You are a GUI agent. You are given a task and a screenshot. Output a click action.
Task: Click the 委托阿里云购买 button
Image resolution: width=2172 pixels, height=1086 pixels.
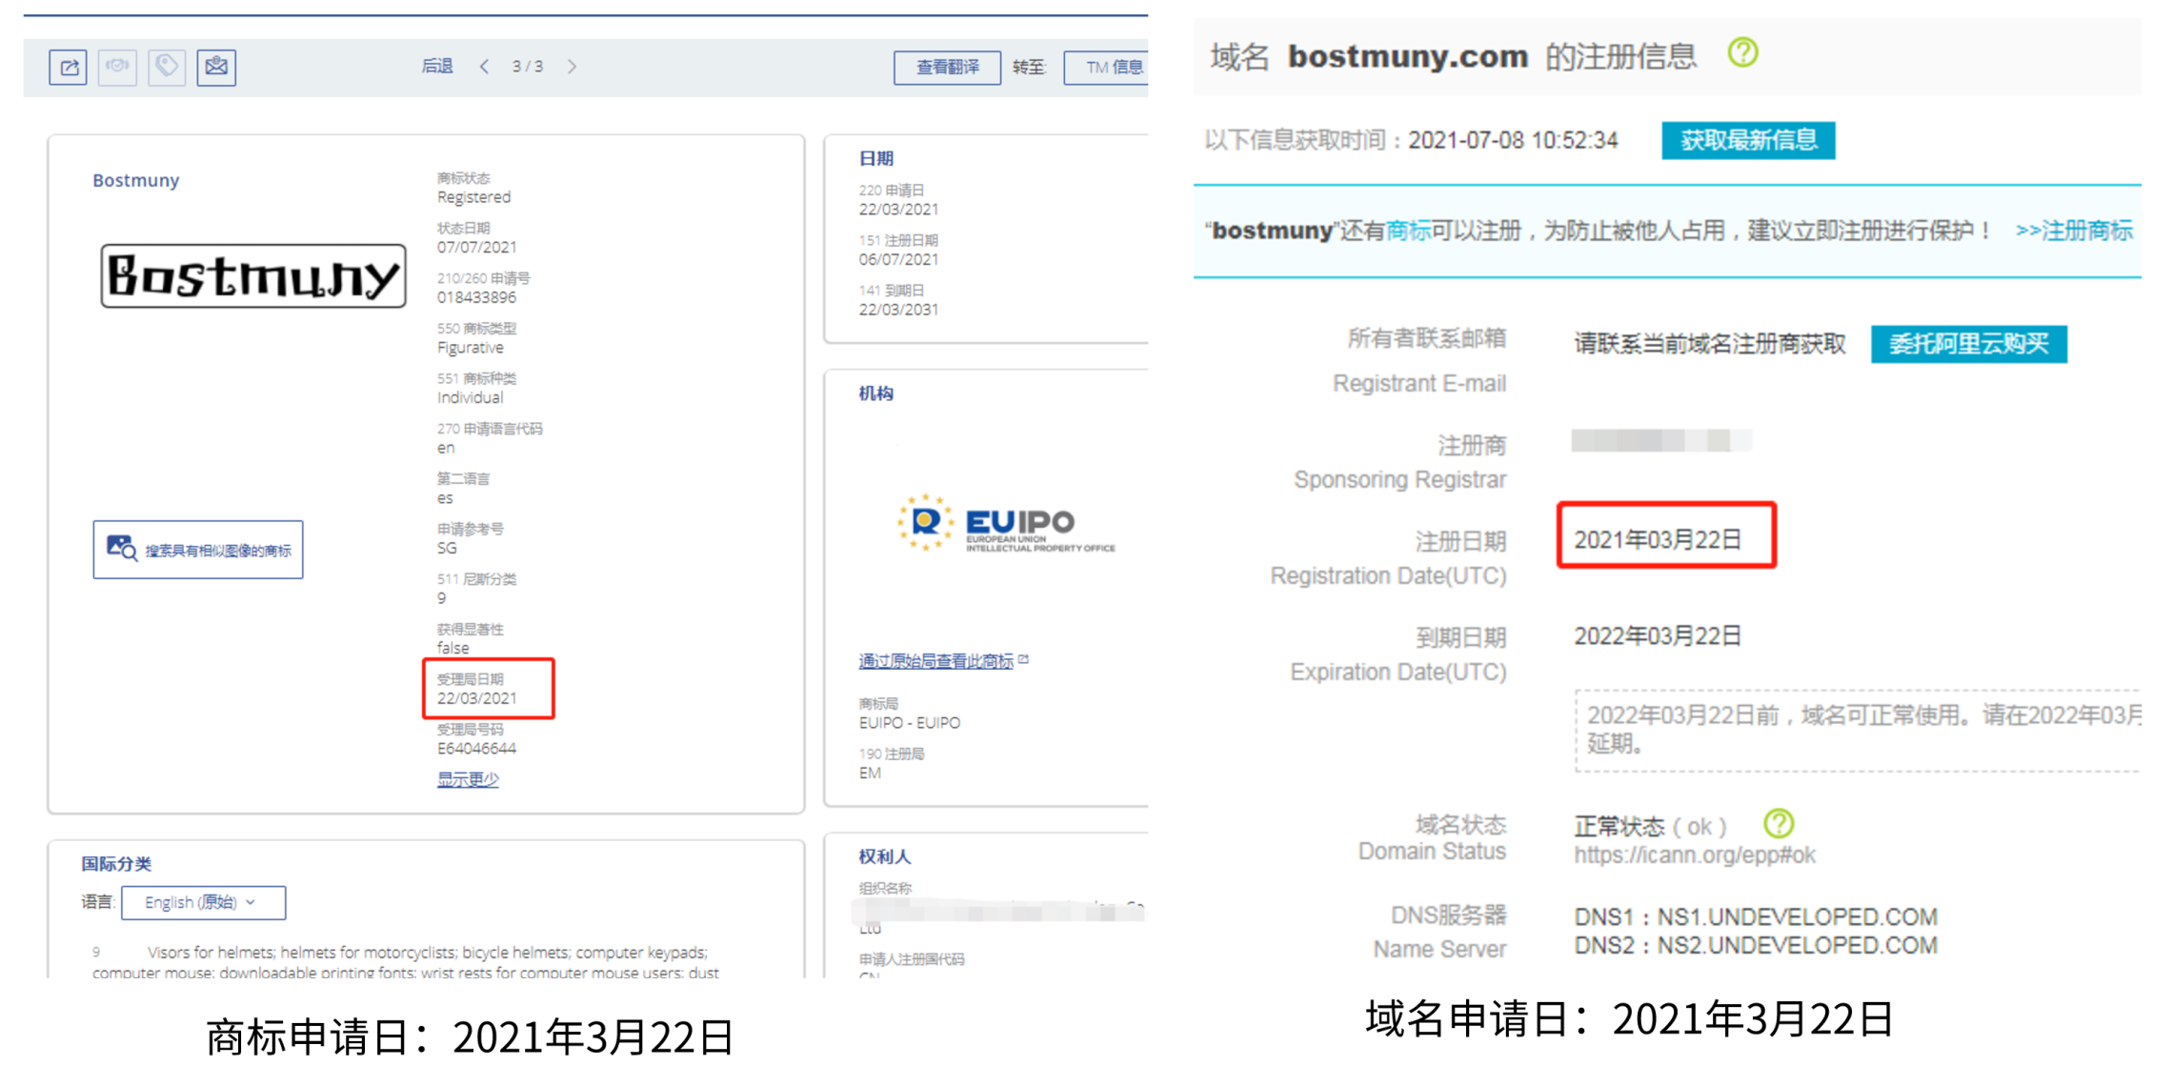(1968, 344)
